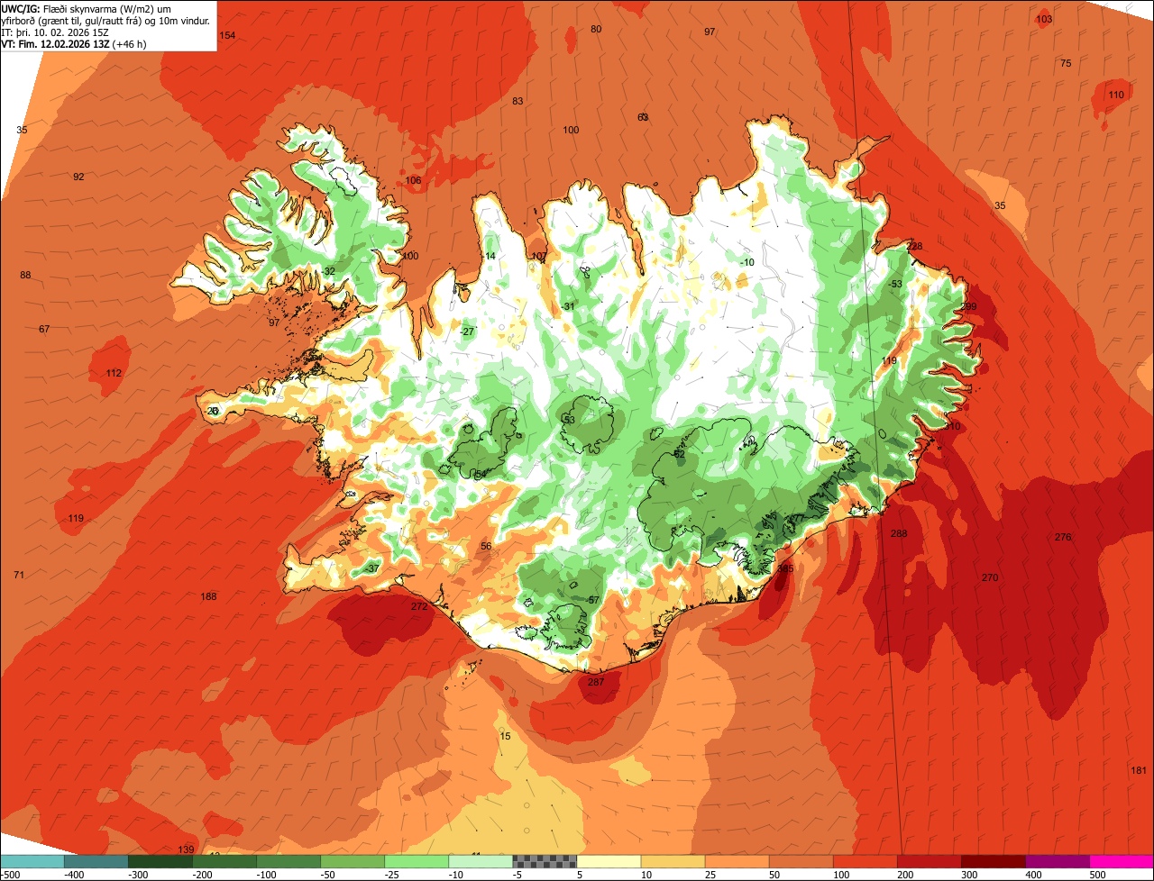
Task: Click the map value 54 on the glacier
Action: click(x=481, y=474)
